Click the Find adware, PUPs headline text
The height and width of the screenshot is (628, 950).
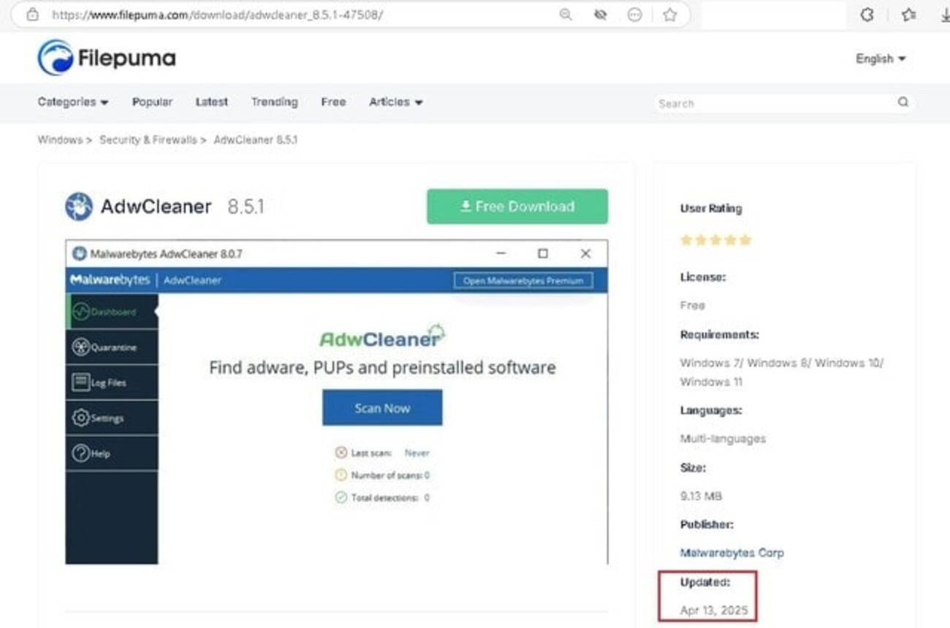click(382, 367)
